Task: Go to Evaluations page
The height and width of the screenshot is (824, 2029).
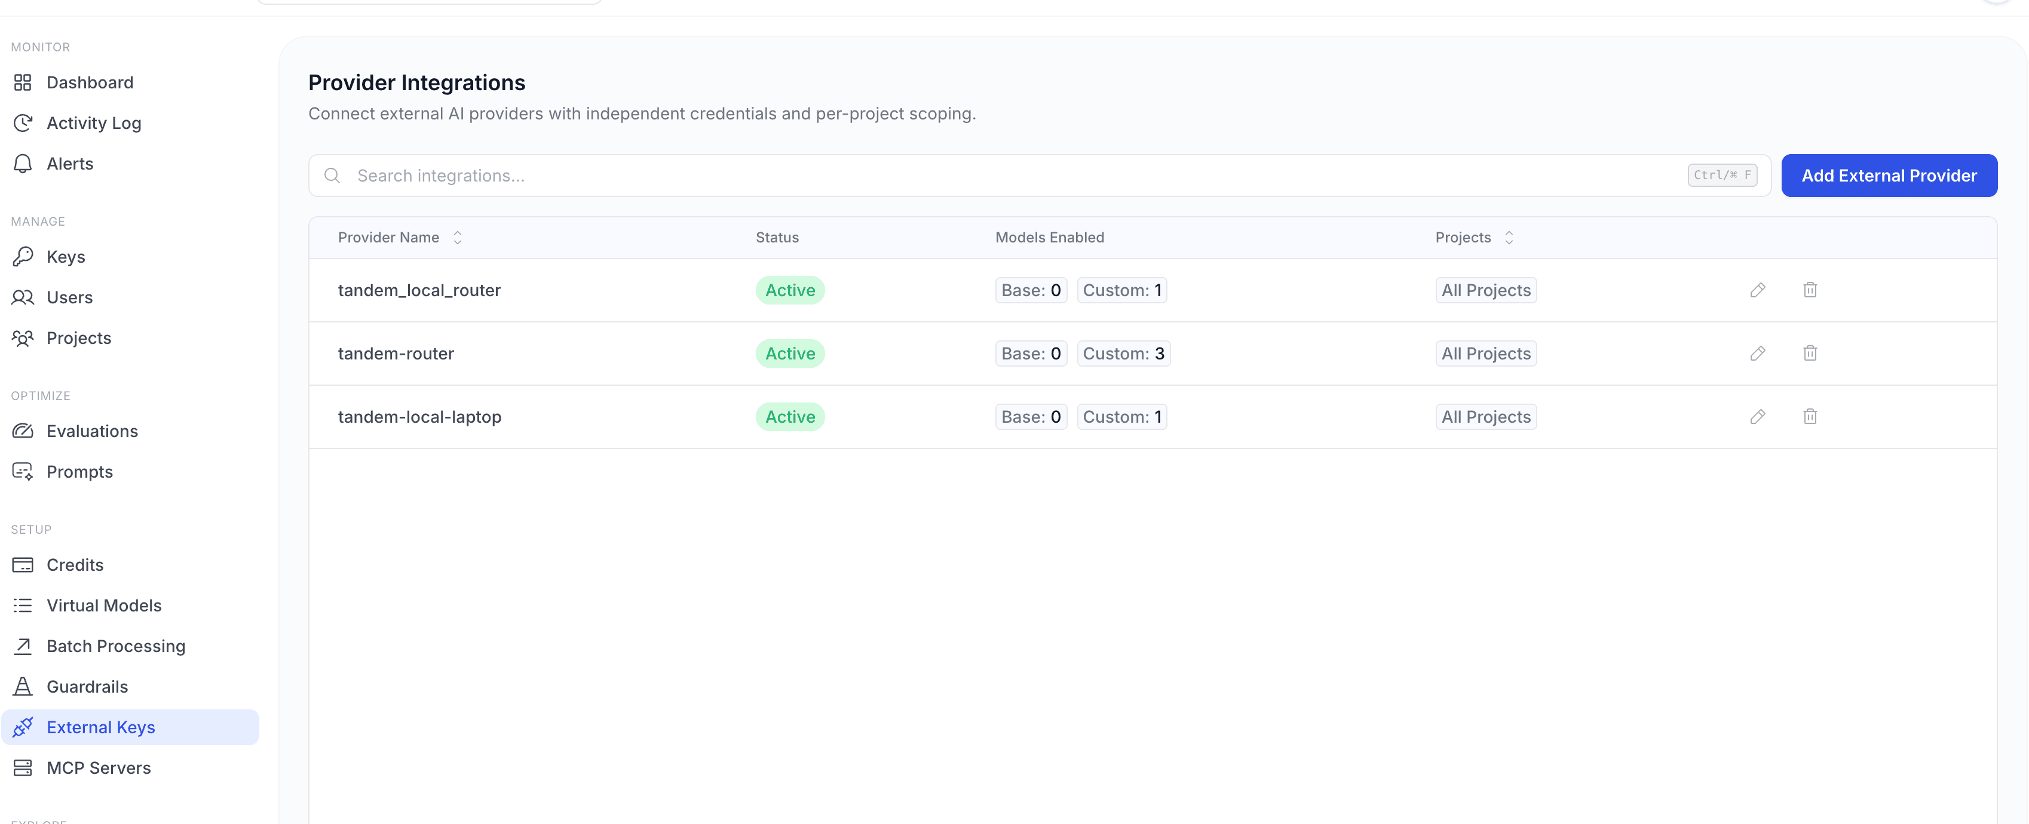Action: coord(130,431)
